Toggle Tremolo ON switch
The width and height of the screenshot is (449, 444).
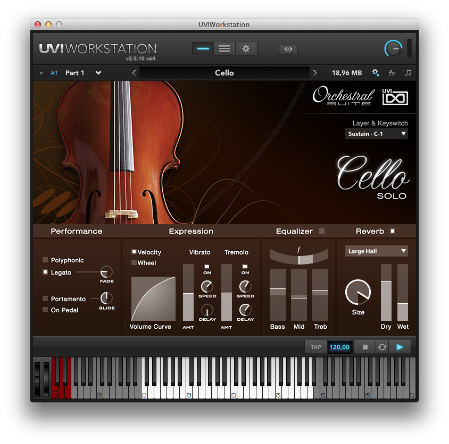[245, 267]
